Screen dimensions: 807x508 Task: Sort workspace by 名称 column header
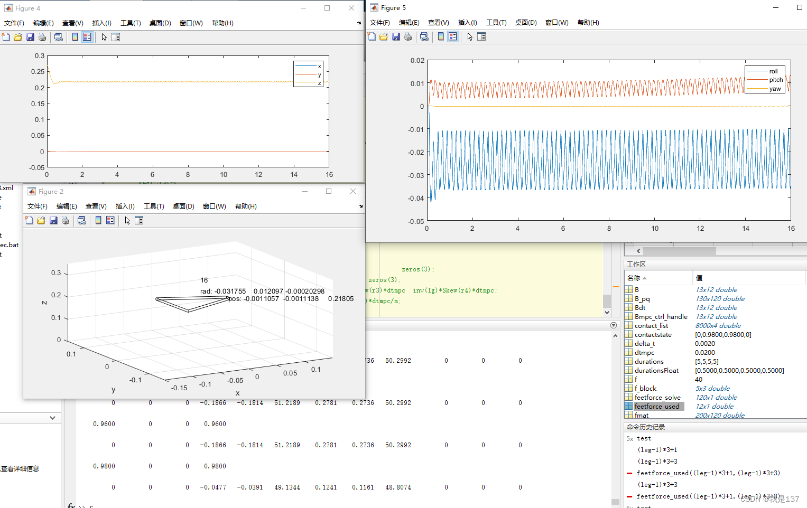(658, 278)
